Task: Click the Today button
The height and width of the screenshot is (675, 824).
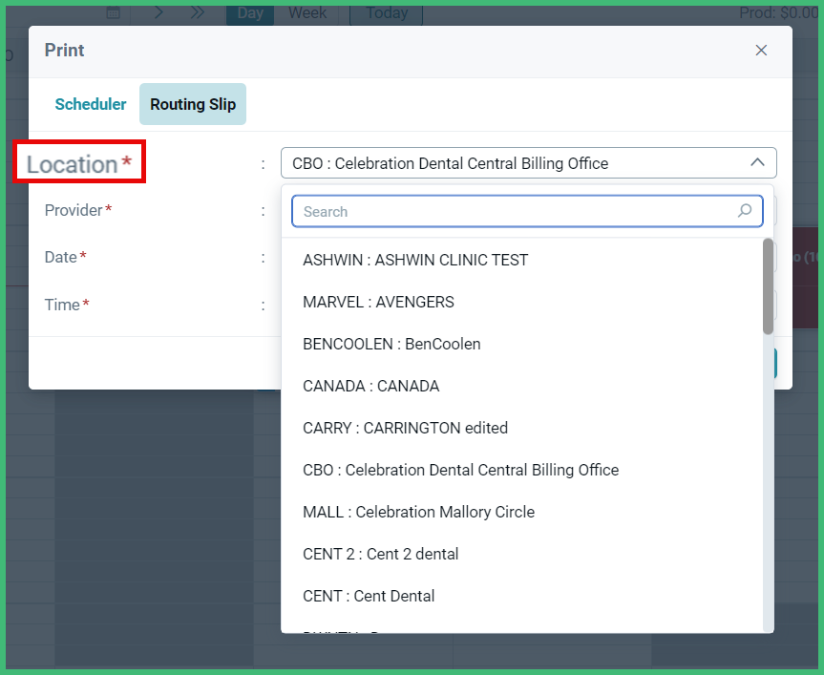Action: click(386, 13)
